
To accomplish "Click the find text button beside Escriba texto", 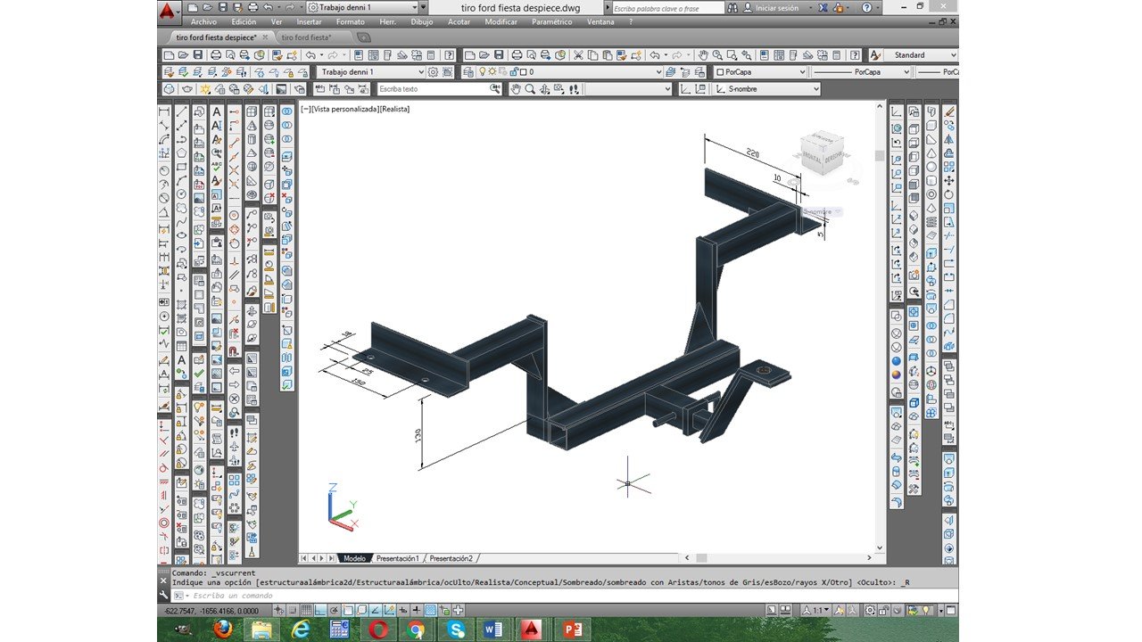I will 495,89.
